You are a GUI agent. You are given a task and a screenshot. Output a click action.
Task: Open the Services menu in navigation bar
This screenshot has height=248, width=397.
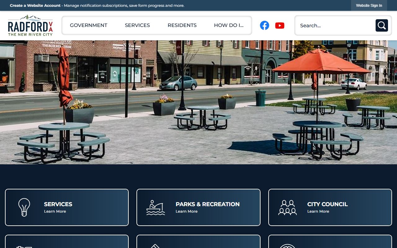[x=137, y=25]
